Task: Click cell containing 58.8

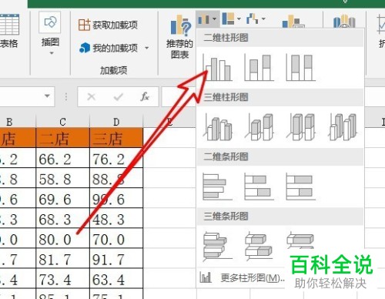Action: (x=63, y=178)
